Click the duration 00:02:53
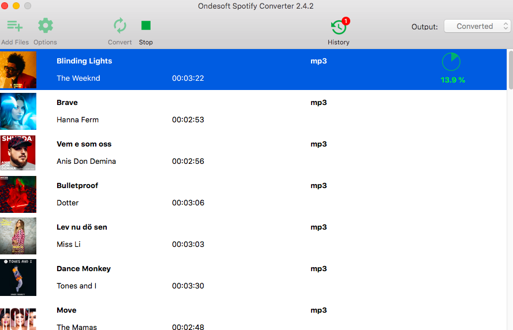The image size is (513, 330). (188, 119)
